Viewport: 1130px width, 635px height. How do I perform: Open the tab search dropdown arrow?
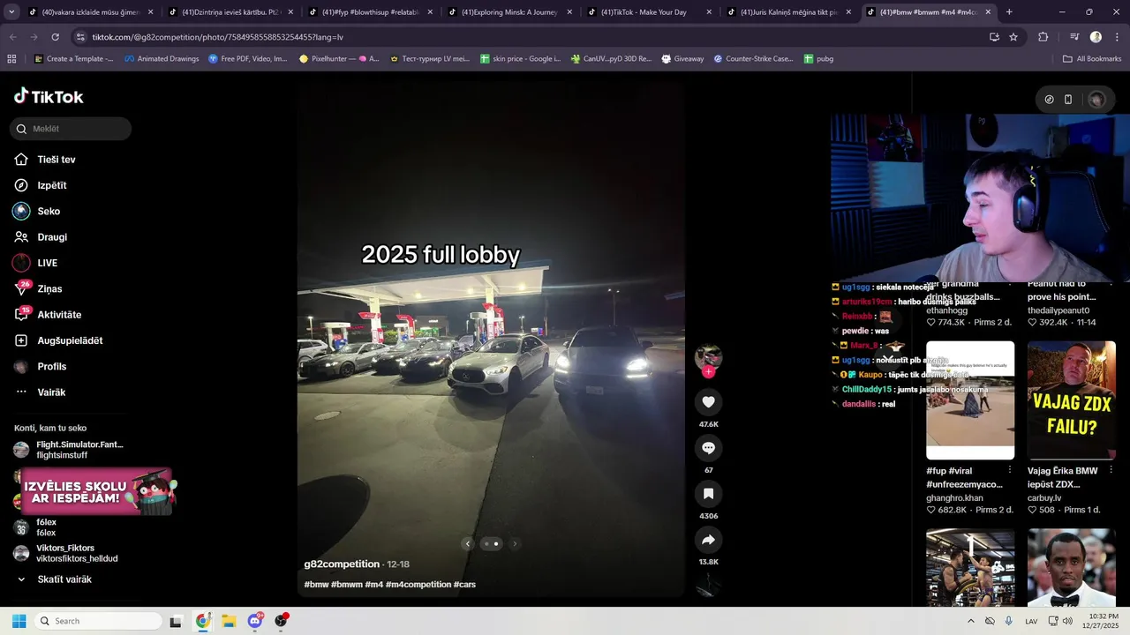click(11, 12)
